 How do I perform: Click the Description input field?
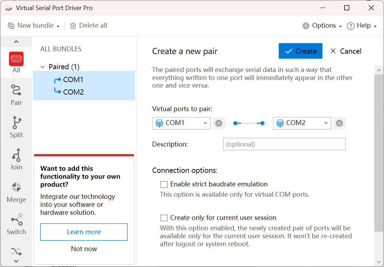(x=284, y=144)
